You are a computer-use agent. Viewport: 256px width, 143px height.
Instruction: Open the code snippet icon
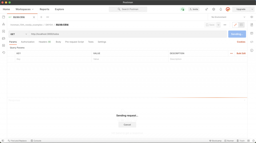(x=251, y=42)
